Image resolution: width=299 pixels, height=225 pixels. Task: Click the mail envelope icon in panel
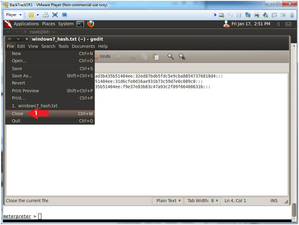288,24
